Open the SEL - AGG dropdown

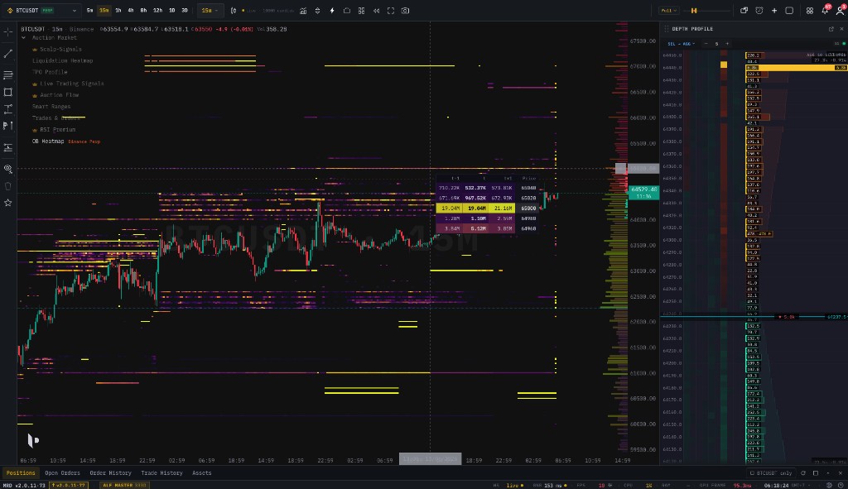click(x=682, y=44)
